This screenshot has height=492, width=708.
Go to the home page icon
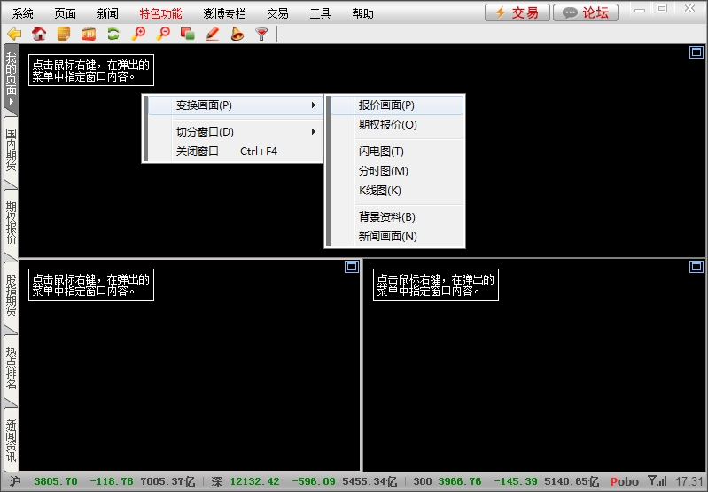pyautogui.click(x=39, y=34)
